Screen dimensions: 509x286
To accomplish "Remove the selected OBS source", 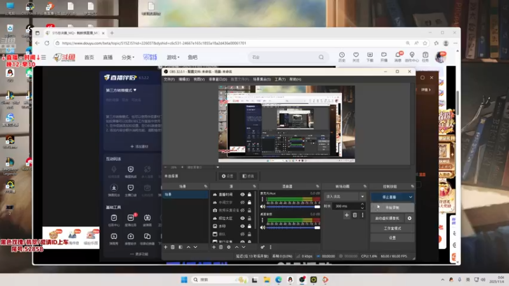I will click(221, 247).
